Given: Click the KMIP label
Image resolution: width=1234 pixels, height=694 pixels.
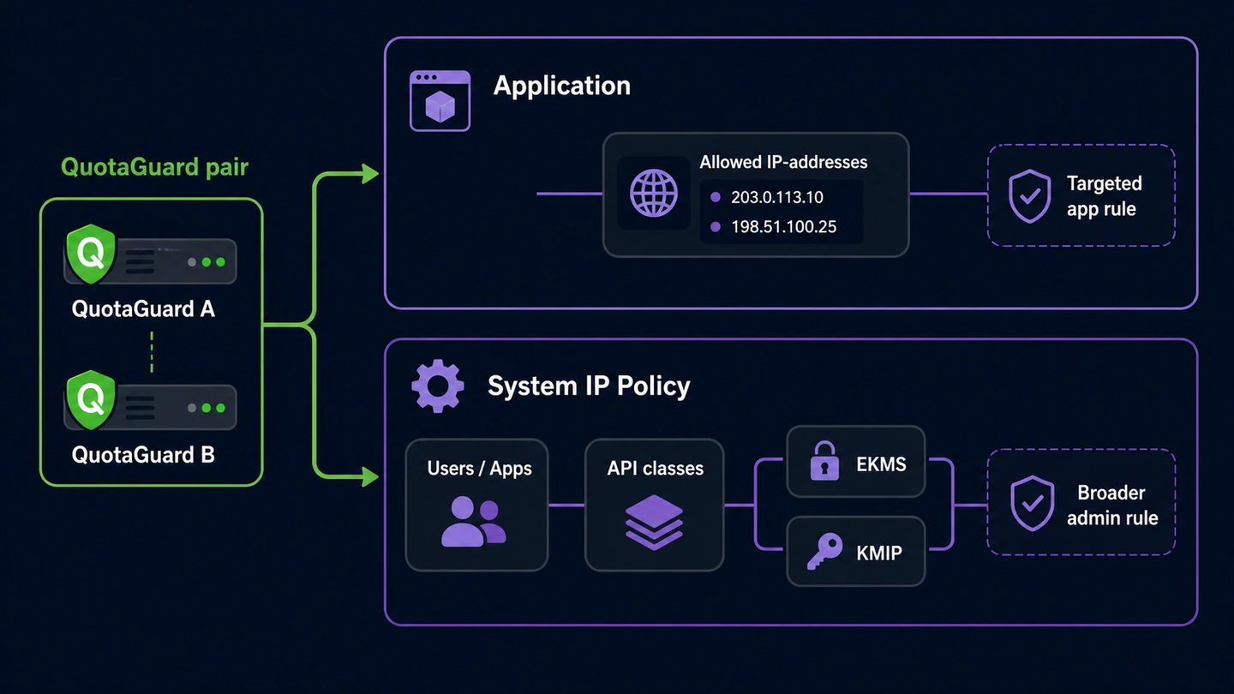Looking at the screenshot, I should (879, 553).
